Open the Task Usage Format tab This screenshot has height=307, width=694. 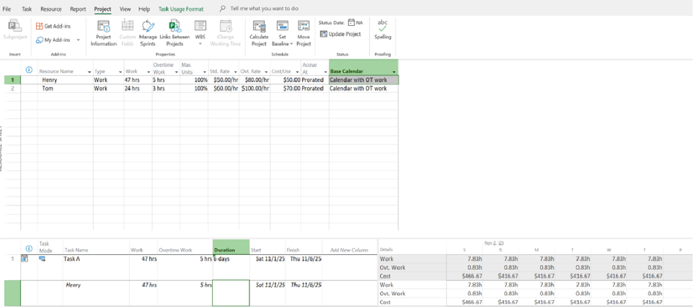(181, 9)
